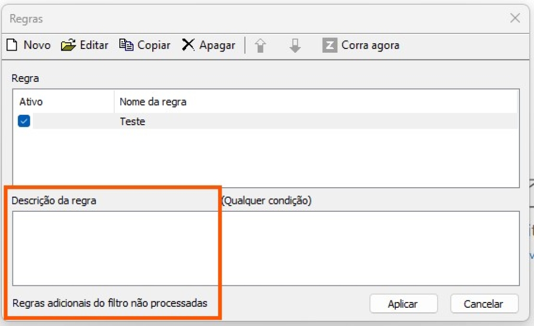
Task: Close the Regras dialog window
Action: tap(515, 19)
